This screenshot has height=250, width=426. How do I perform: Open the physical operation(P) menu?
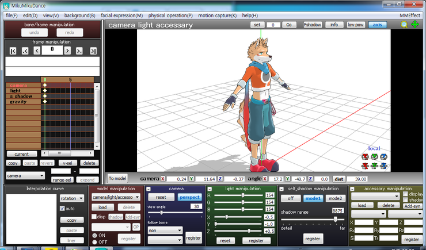170,16
